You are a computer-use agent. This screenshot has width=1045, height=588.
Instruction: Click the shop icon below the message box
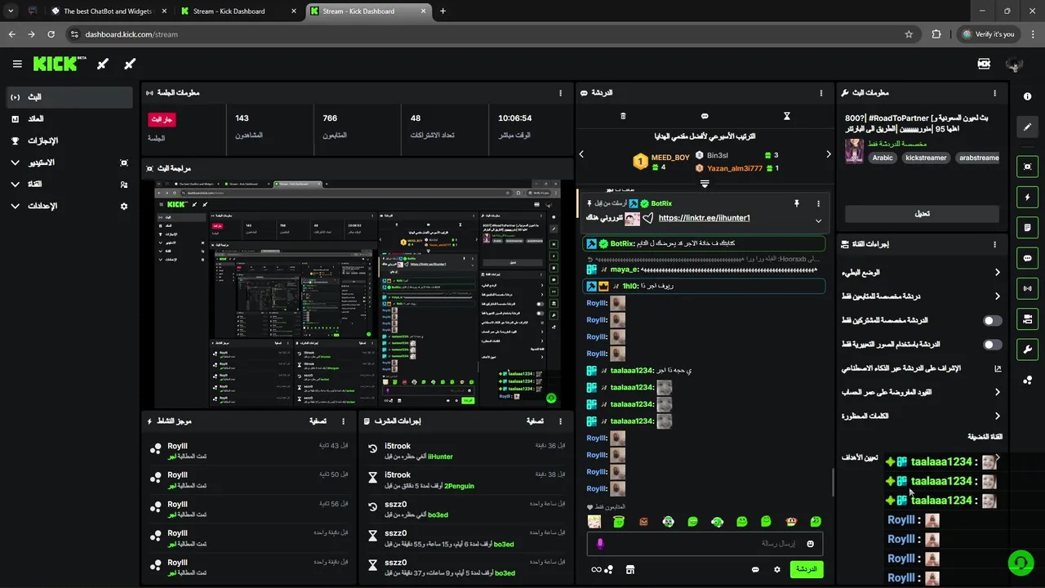(x=629, y=569)
